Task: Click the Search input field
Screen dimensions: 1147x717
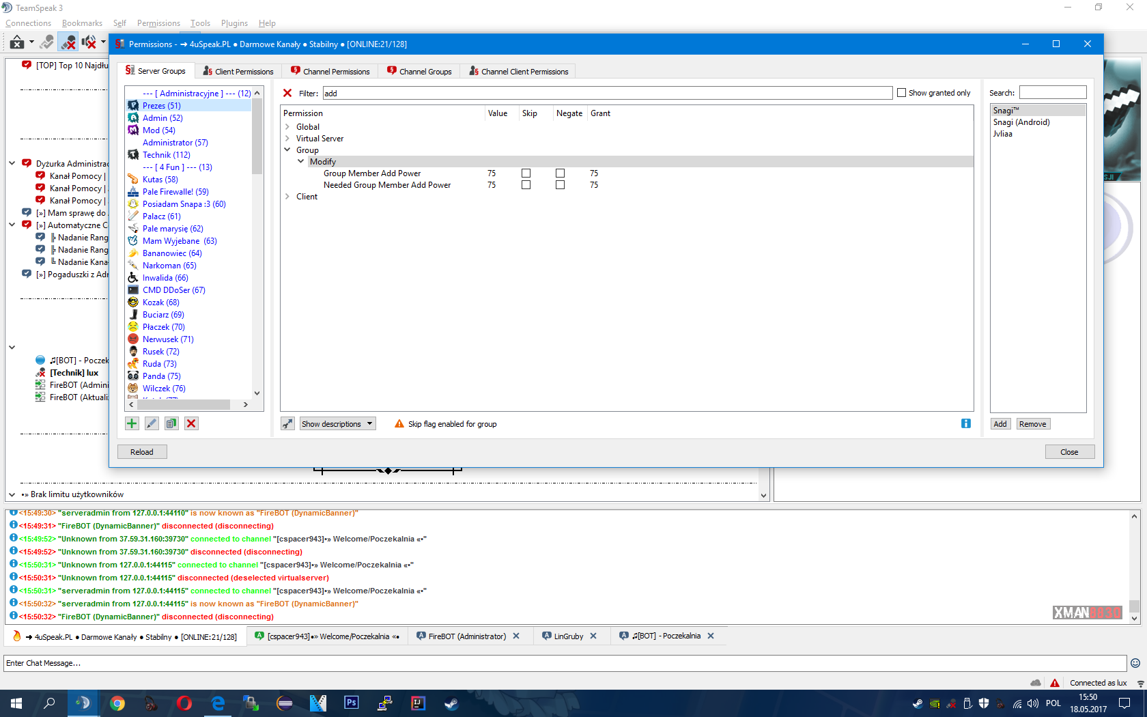Action: point(1052,93)
